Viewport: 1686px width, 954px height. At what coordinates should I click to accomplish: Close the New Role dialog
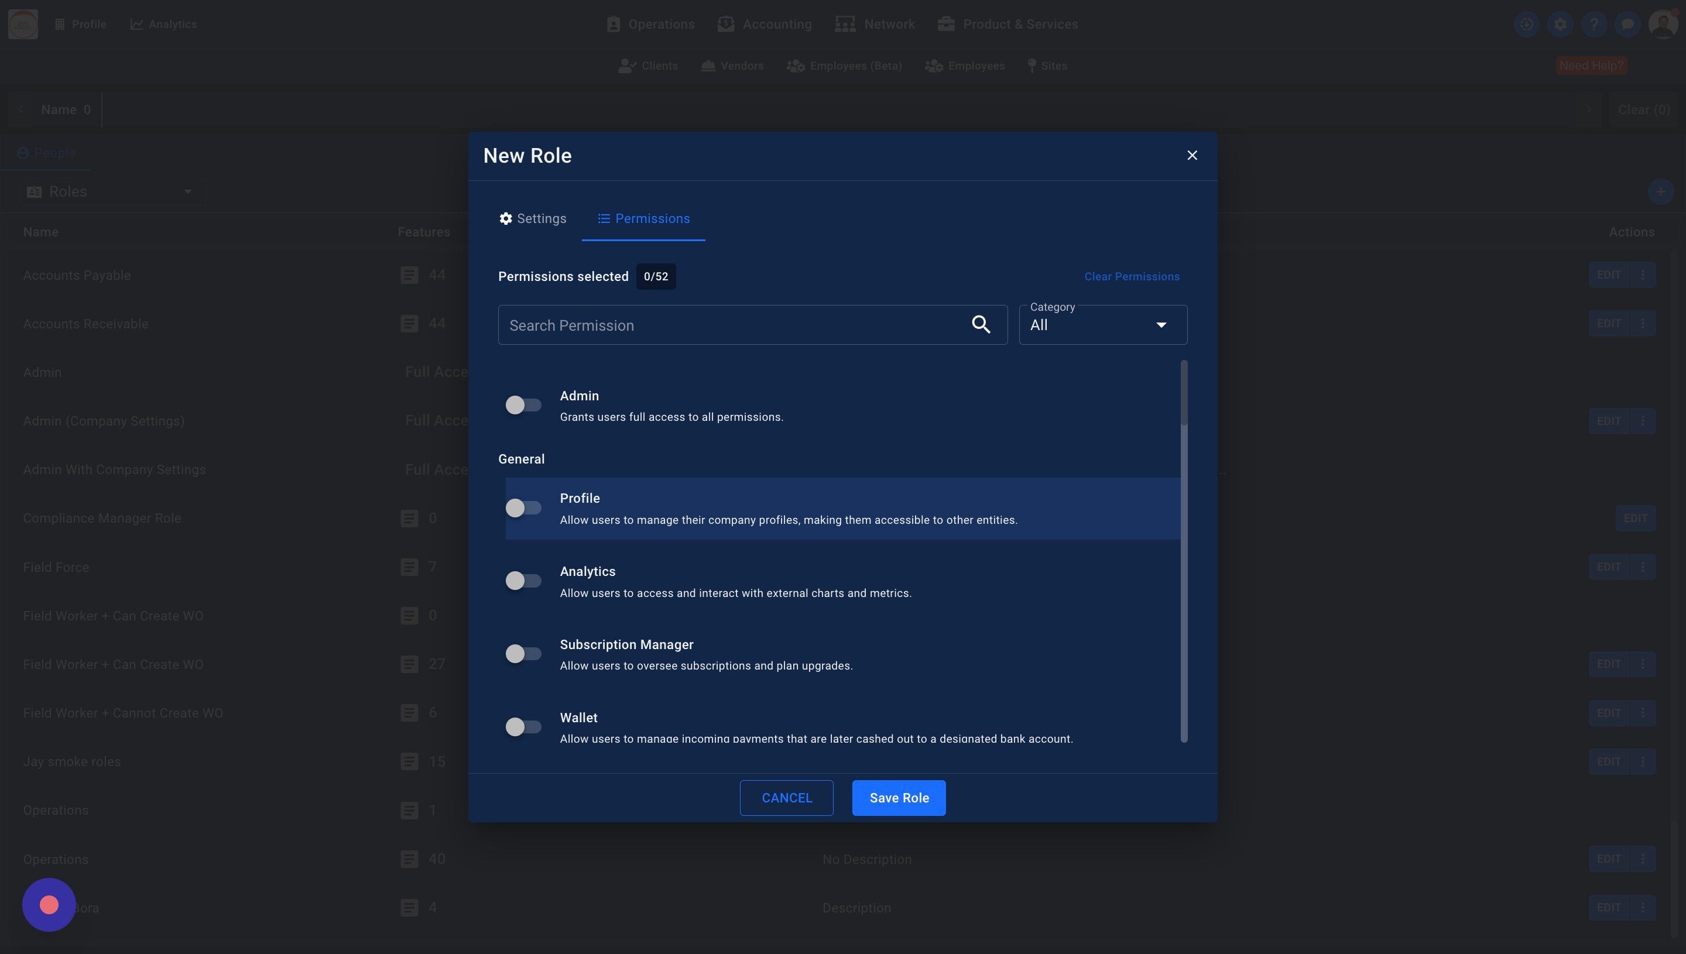1192,155
